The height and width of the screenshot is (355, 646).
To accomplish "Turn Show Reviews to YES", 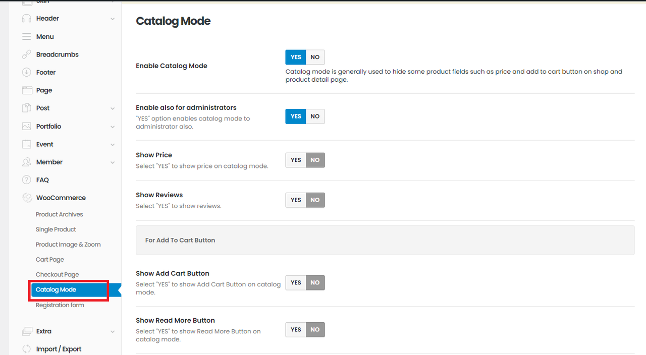I will (296, 200).
